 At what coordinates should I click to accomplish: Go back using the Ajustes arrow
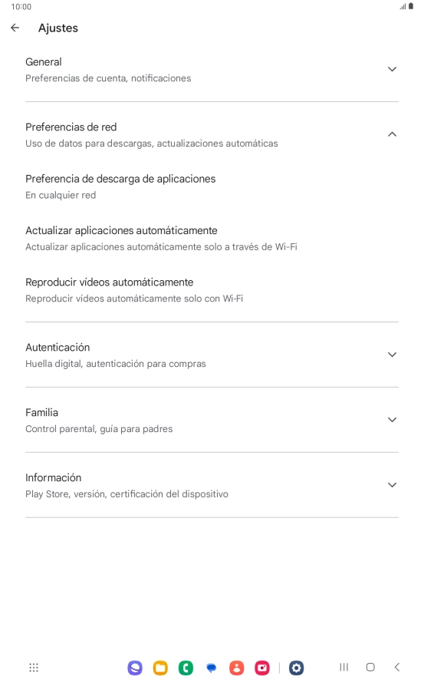click(x=15, y=28)
